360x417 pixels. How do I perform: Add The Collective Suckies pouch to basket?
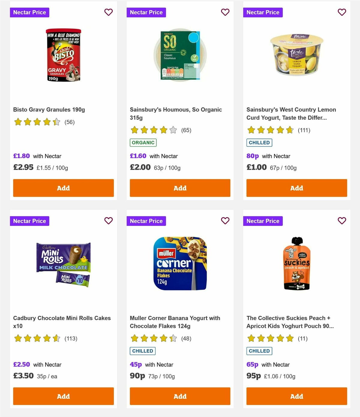[x=296, y=396]
